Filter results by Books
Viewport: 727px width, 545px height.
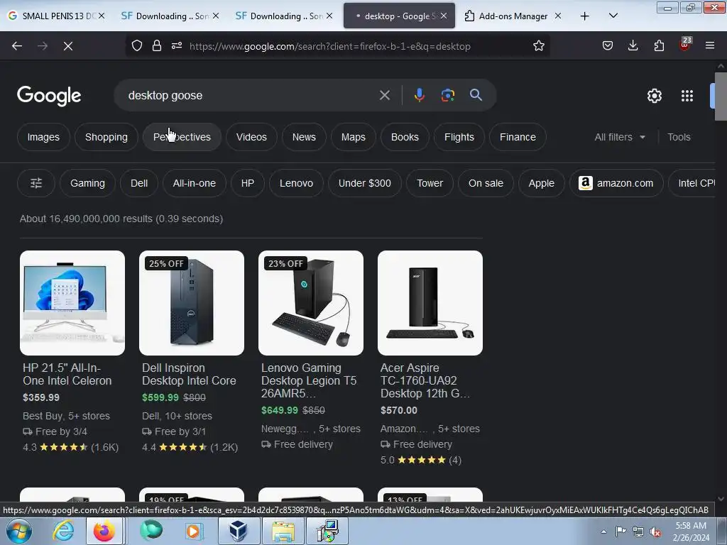405,137
